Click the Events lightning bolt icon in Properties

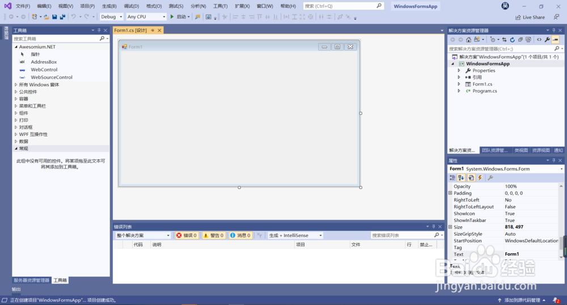(480, 178)
